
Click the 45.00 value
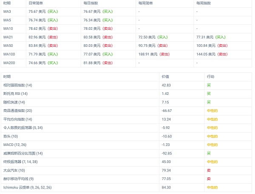[x=166, y=162]
